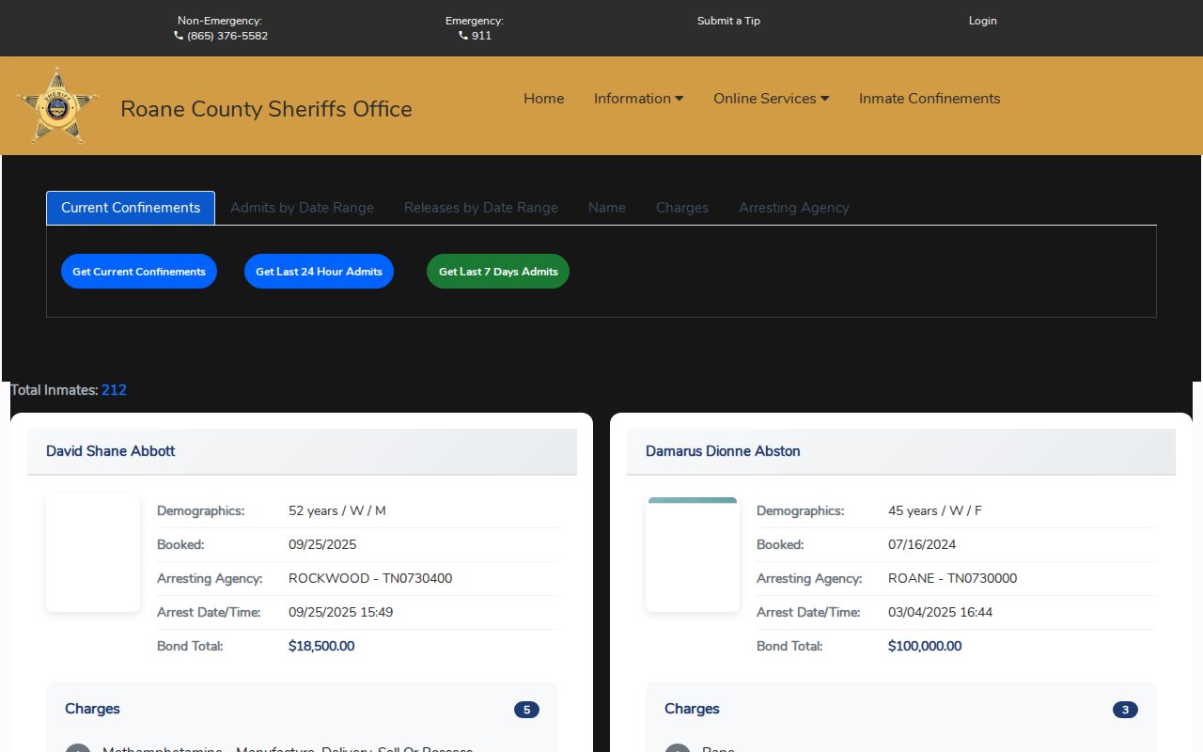Click the charges count badge showing 5

(526, 710)
